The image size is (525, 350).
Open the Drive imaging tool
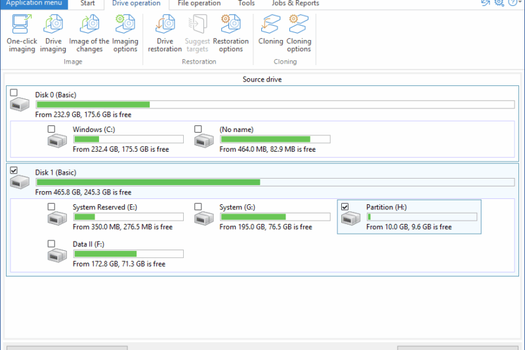coord(53,33)
